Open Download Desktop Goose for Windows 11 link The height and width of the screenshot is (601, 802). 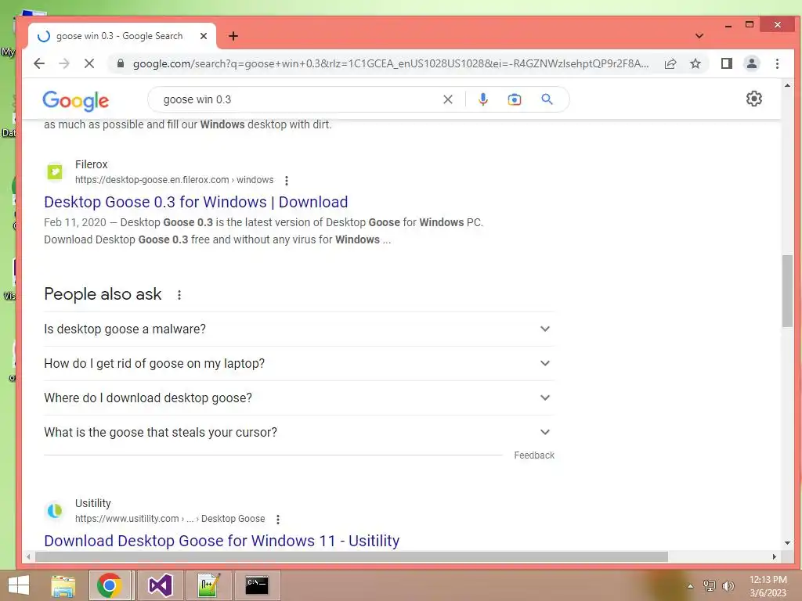(x=222, y=541)
